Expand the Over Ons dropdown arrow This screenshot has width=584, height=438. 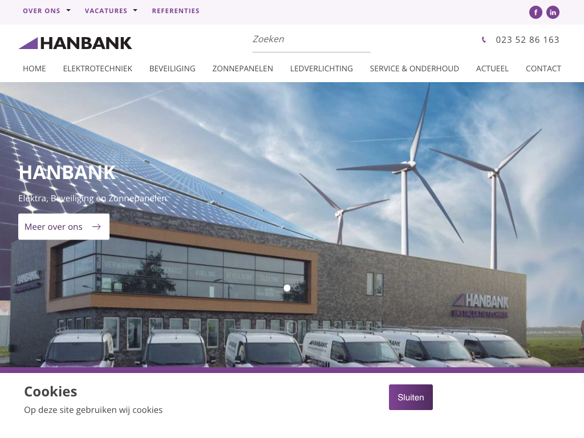(x=68, y=10)
